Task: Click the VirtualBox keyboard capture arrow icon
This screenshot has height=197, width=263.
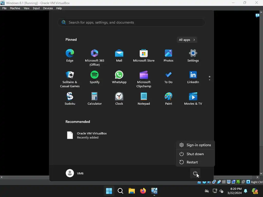Action: click(248, 182)
